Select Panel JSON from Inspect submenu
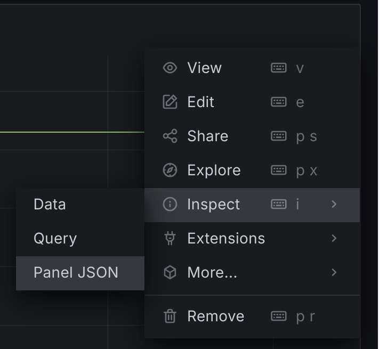The height and width of the screenshot is (349, 380). (x=80, y=273)
